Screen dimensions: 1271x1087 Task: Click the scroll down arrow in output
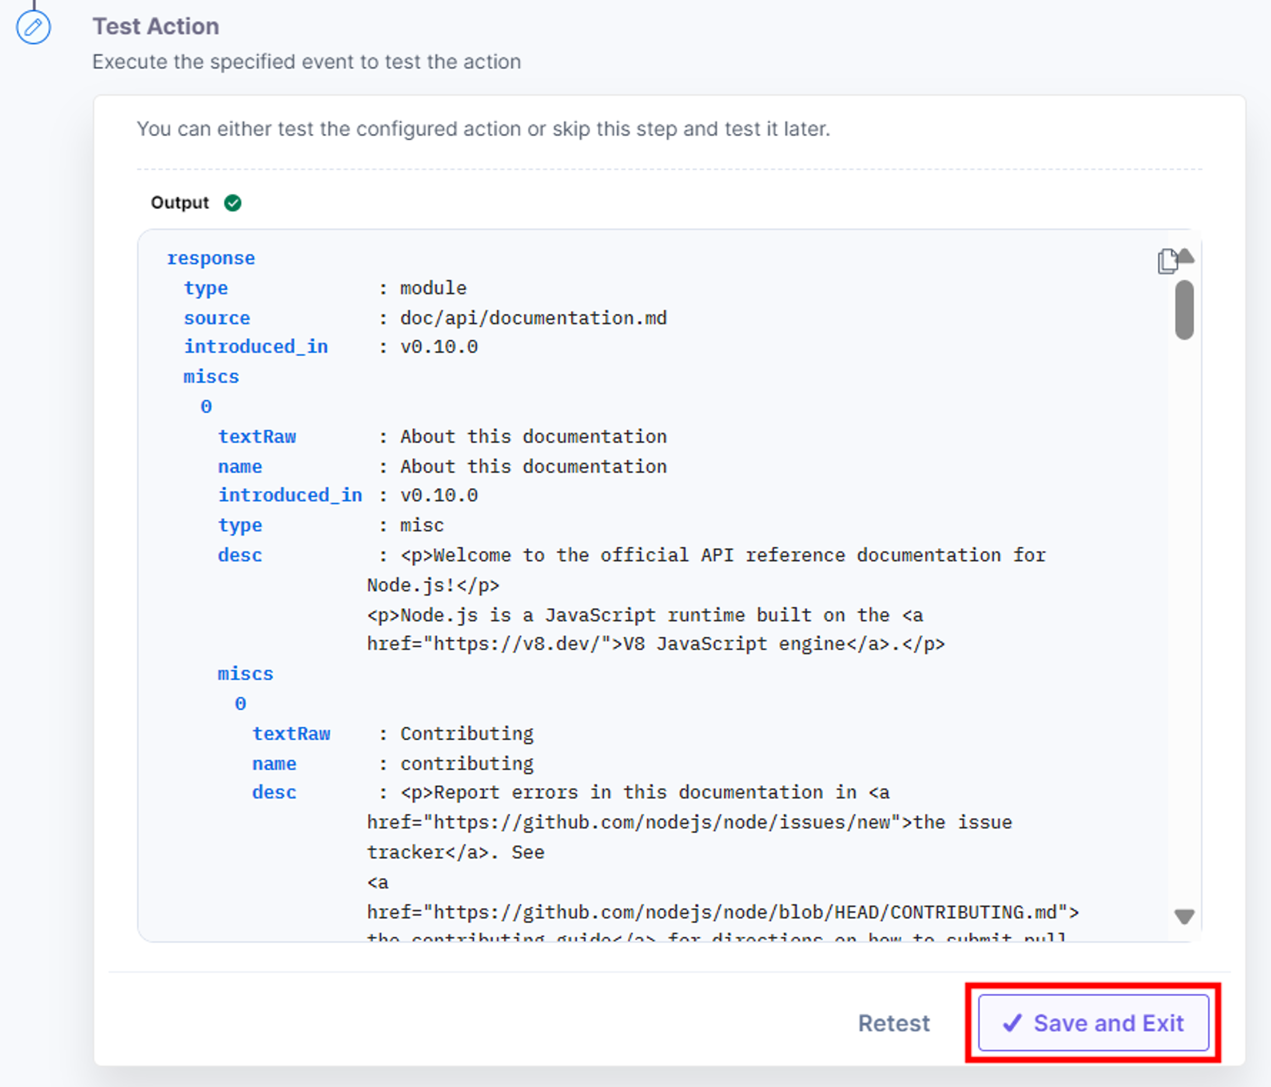click(x=1184, y=916)
